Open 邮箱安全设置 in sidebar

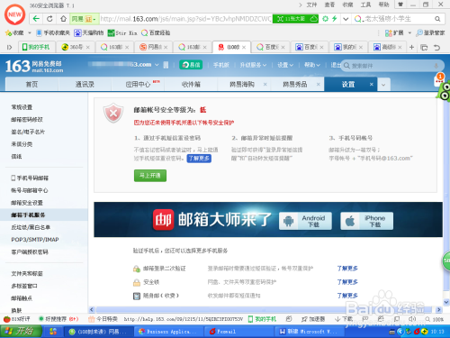click(x=27, y=203)
